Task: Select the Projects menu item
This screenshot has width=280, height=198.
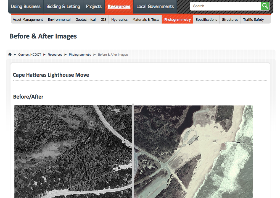Action: click(94, 7)
